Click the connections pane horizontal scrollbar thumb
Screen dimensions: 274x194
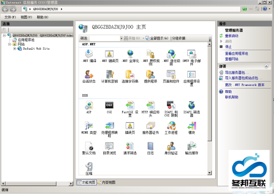pos(30,184)
